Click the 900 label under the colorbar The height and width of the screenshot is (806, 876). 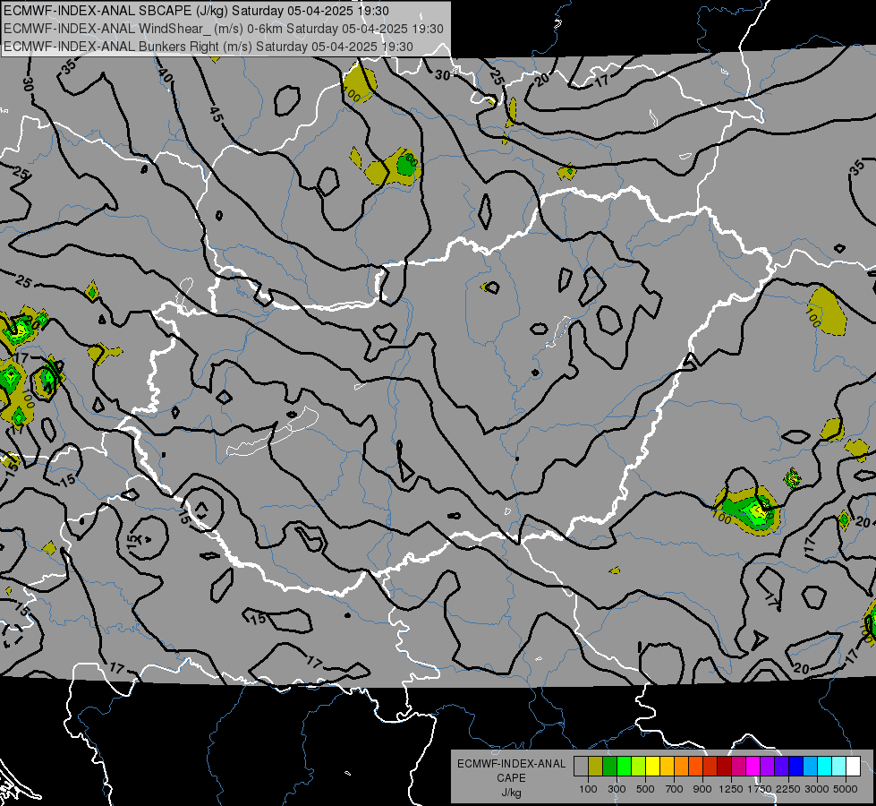point(702,789)
